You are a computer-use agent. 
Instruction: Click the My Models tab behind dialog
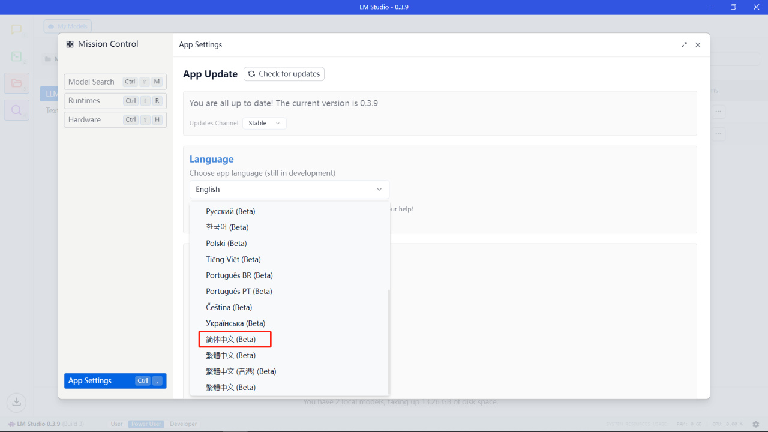tap(67, 26)
